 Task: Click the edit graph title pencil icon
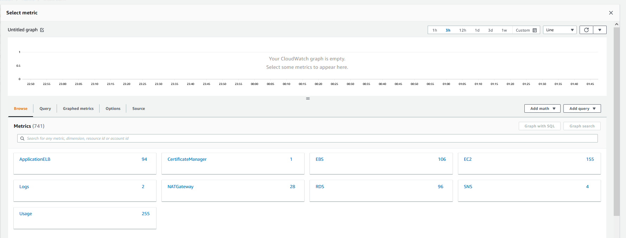42,30
